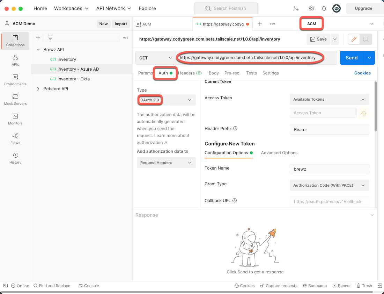The width and height of the screenshot is (384, 294).
Task: Click the notifications bell icon
Action: 324,8
